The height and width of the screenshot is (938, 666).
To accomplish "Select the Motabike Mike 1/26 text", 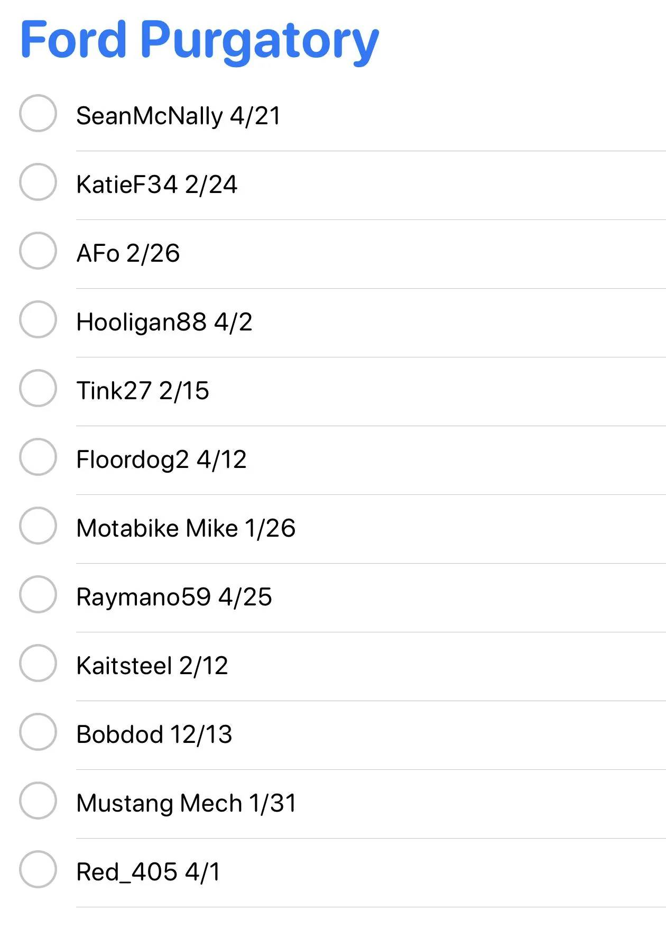I will pyautogui.click(x=186, y=528).
